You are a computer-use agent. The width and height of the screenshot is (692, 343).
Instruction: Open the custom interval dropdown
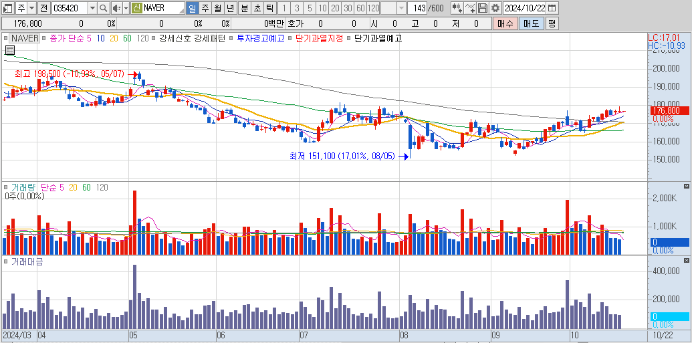[x=401, y=8]
